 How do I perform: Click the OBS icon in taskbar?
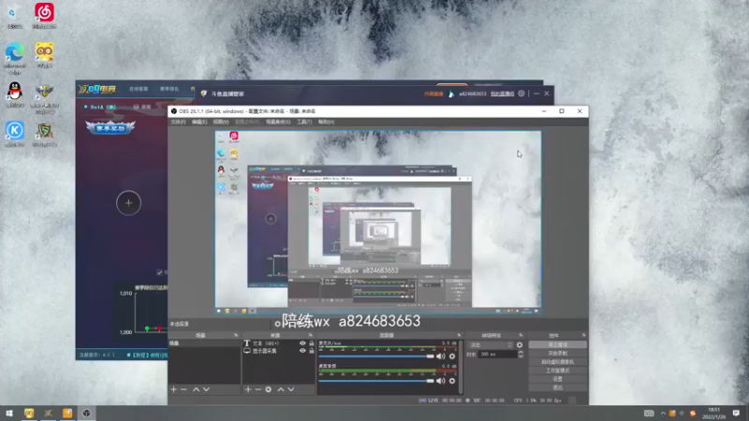tap(86, 413)
